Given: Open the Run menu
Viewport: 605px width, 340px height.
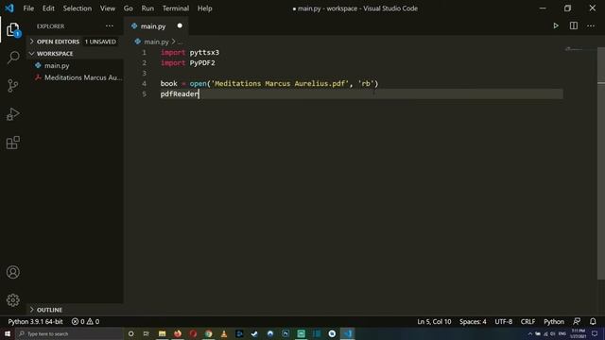Looking at the screenshot, I should click(147, 8).
